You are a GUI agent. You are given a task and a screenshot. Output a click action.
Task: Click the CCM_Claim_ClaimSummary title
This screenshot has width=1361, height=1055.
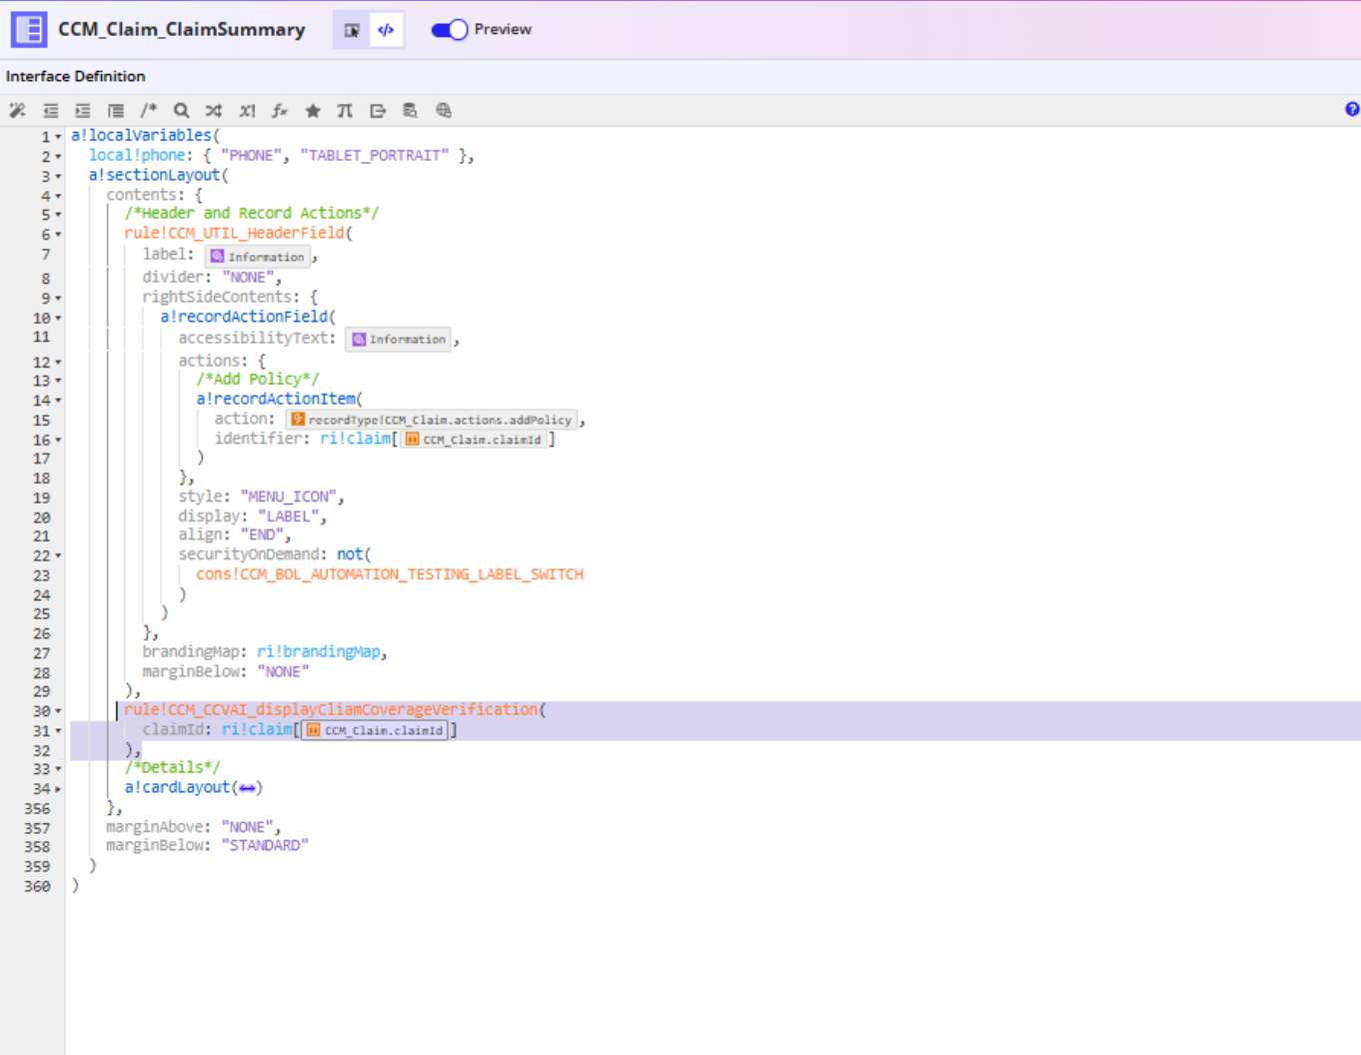click(181, 29)
